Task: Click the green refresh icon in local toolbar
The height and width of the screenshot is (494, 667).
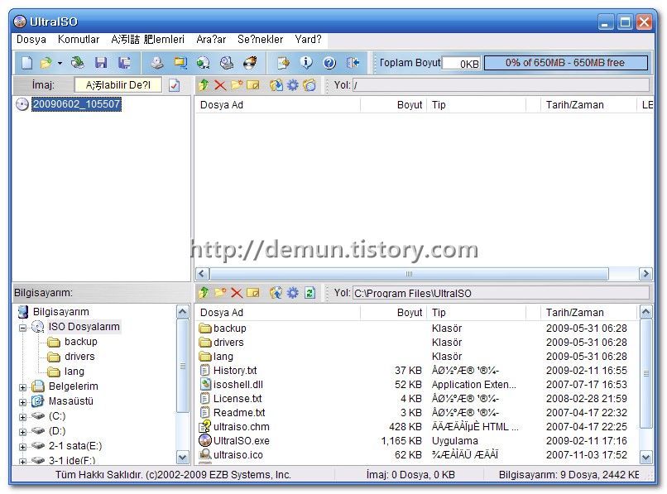Action: click(x=310, y=293)
